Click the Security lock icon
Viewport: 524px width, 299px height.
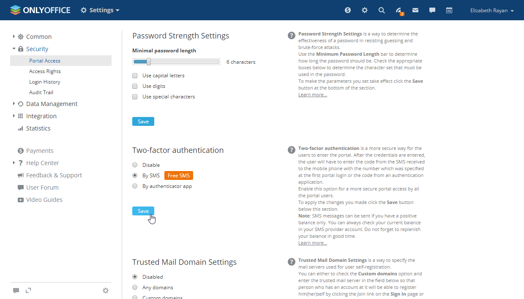tap(21, 49)
